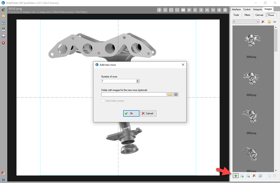
Task: Move down one row with down chevron
Action: (x=213, y=10)
